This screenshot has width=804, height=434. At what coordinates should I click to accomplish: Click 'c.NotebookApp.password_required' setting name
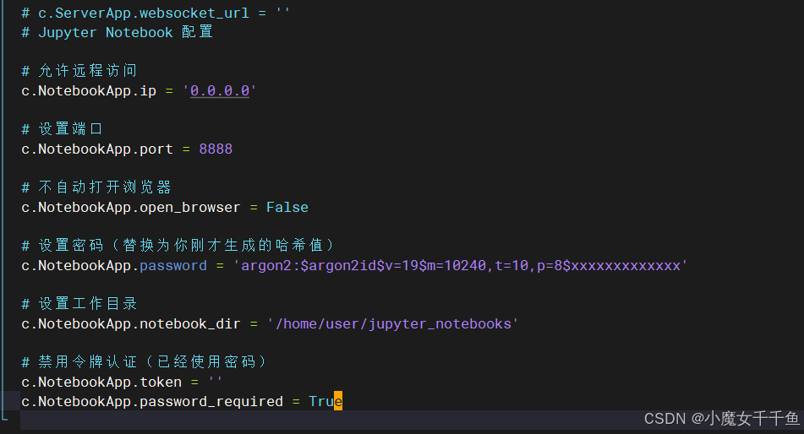point(152,402)
